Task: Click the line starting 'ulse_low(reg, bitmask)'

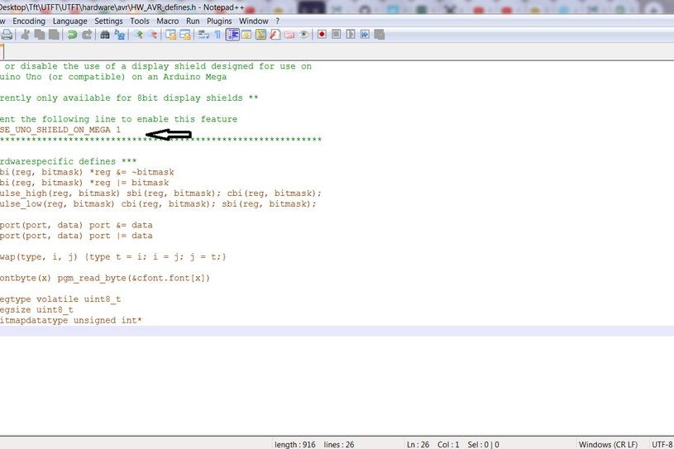Action: click(158, 203)
